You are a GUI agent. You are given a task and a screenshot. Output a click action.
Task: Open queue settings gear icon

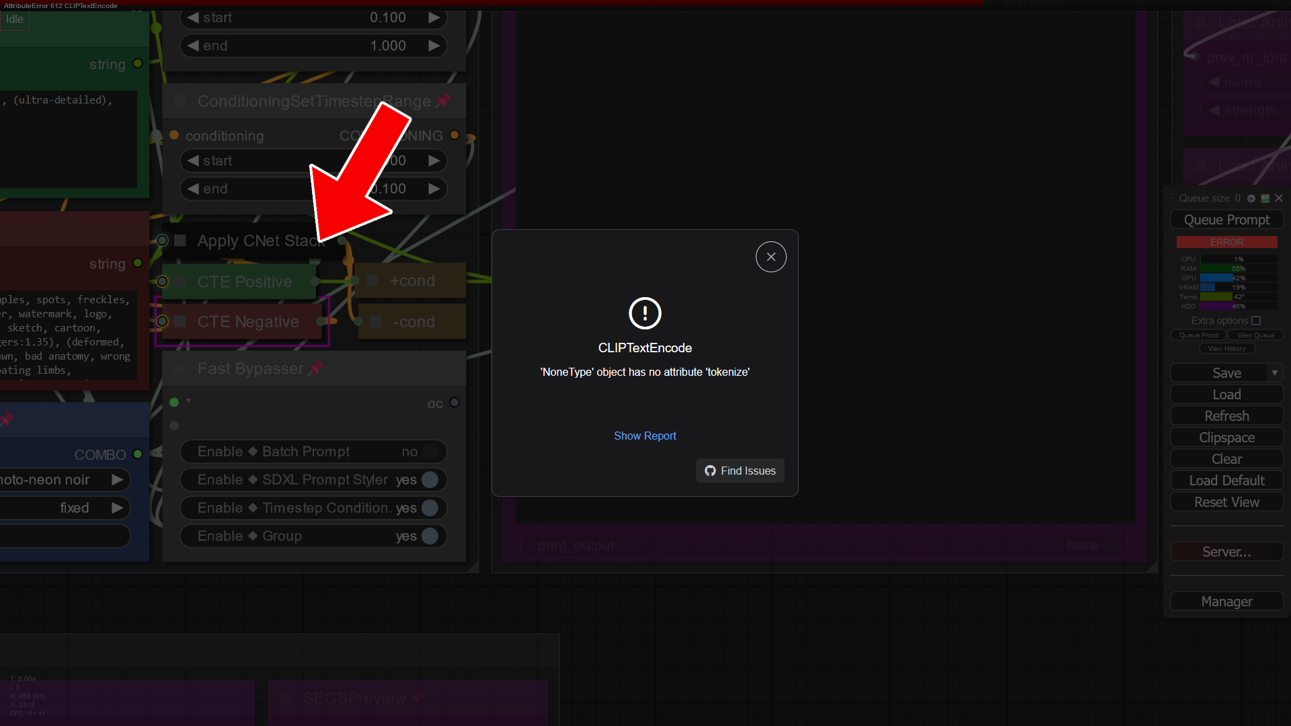1251,198
